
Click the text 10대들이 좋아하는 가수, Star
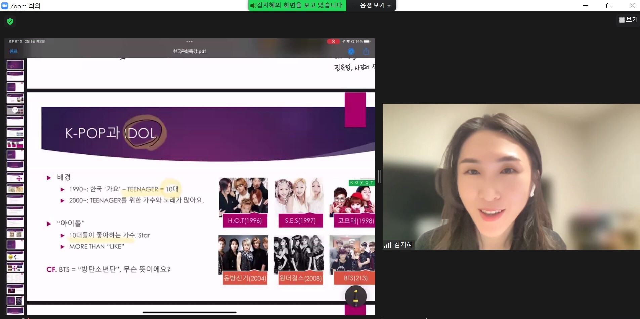[x=110, y=235]
